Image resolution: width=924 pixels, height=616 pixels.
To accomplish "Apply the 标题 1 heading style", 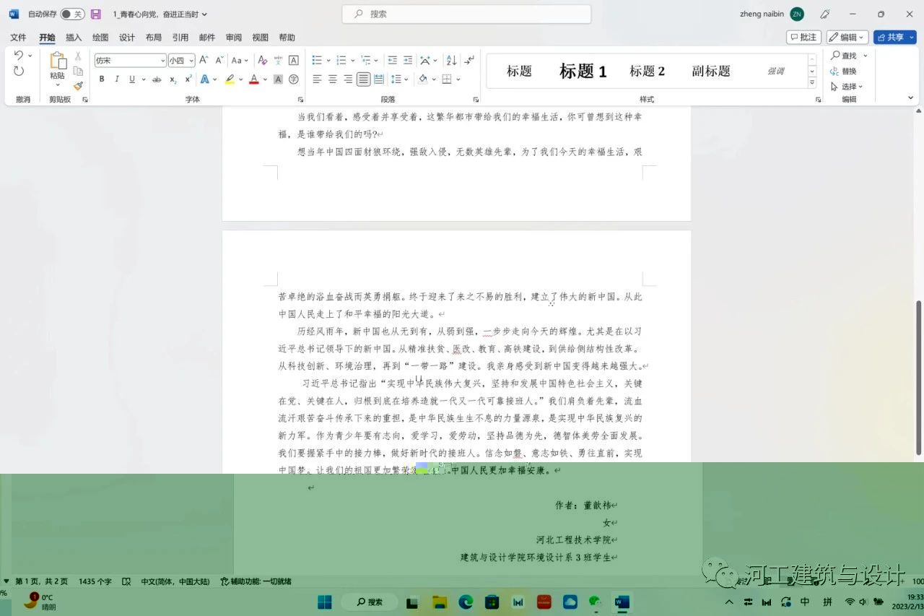I will pyautogui.click(x=583, y=71).
